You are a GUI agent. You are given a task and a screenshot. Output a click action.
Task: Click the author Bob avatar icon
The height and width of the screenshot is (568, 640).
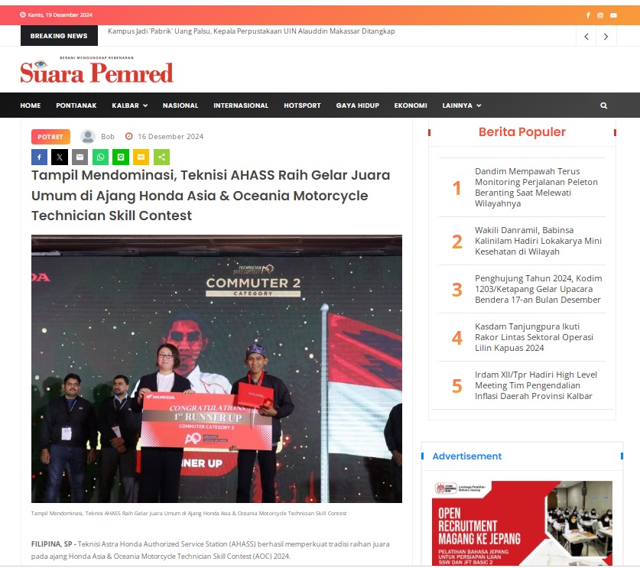click(88, 137)
